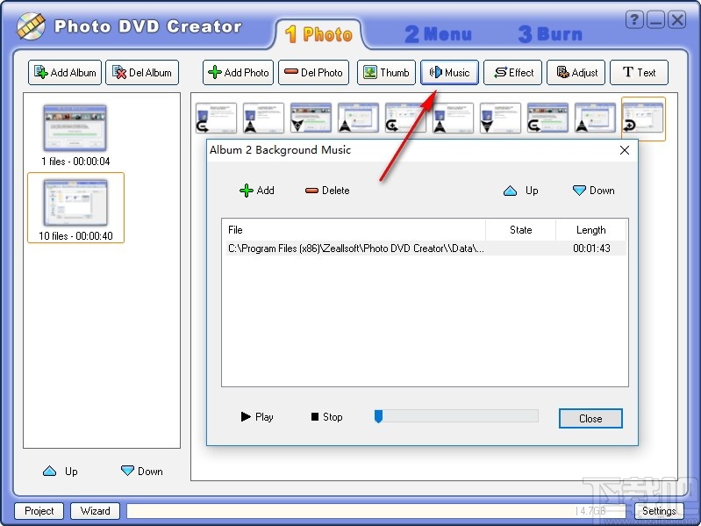This screenshot has width=701, height=526.
Task: Minimize the Photo DVD Creator window
Action: point(656,20)
